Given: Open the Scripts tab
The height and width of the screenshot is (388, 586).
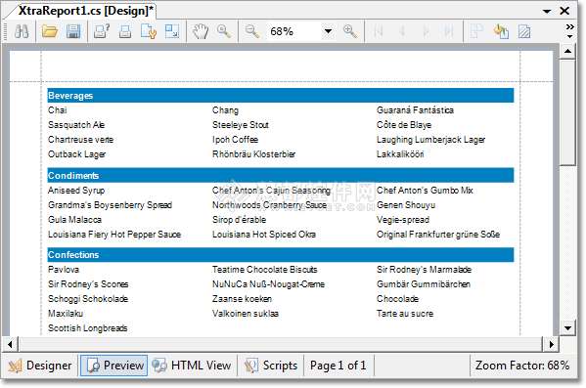Looking at the screenshot, I should [x=271, y=366].
